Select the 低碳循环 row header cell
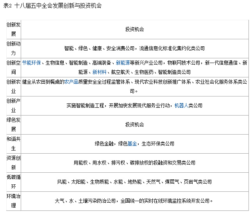Screen dimensions: 252x212 click(13, 182)
